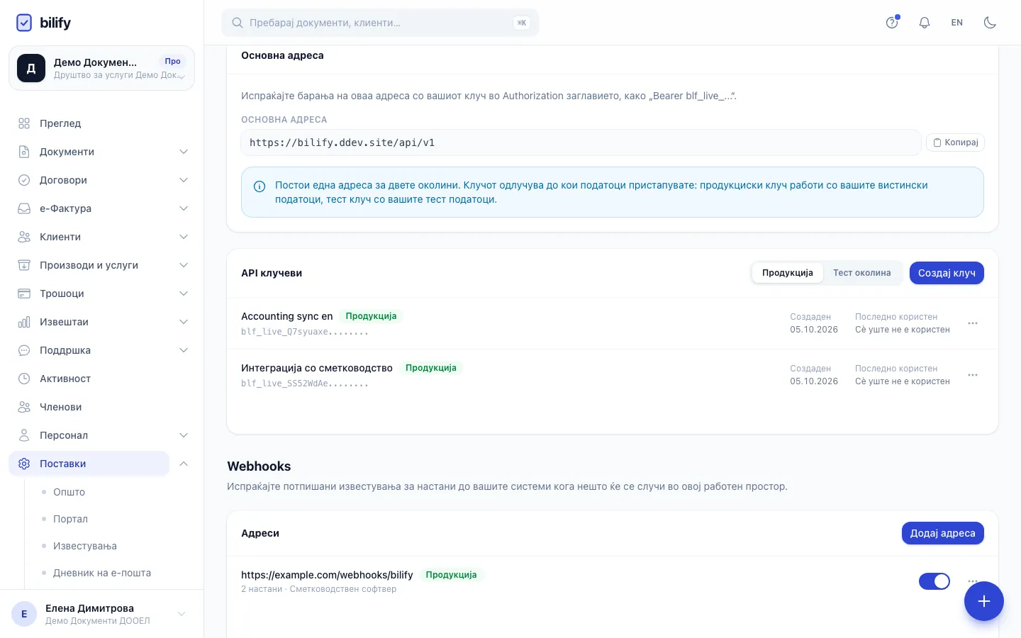This screenshot has height=638, width=1021.
Task: Expand the е-Фактура sidebar section
Action: pos(102,208)
